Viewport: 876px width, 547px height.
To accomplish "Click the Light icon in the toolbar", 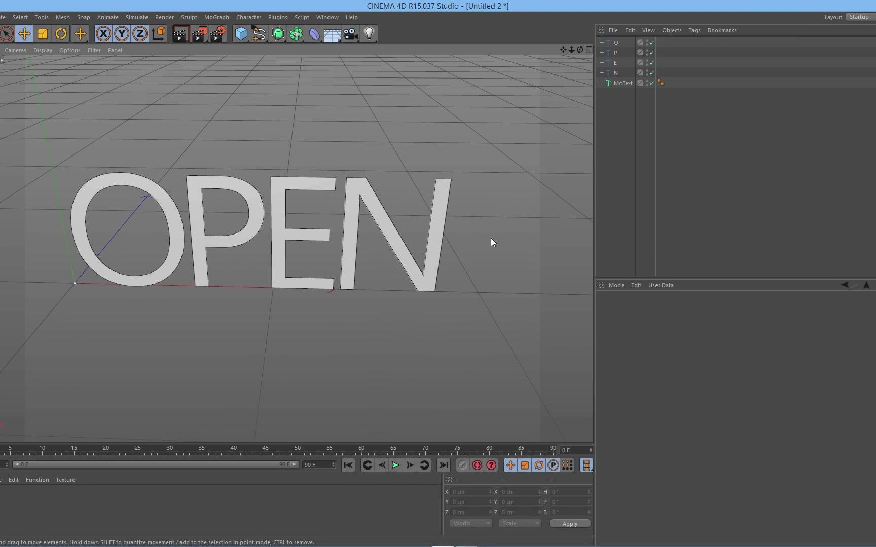I will point(370,33).
